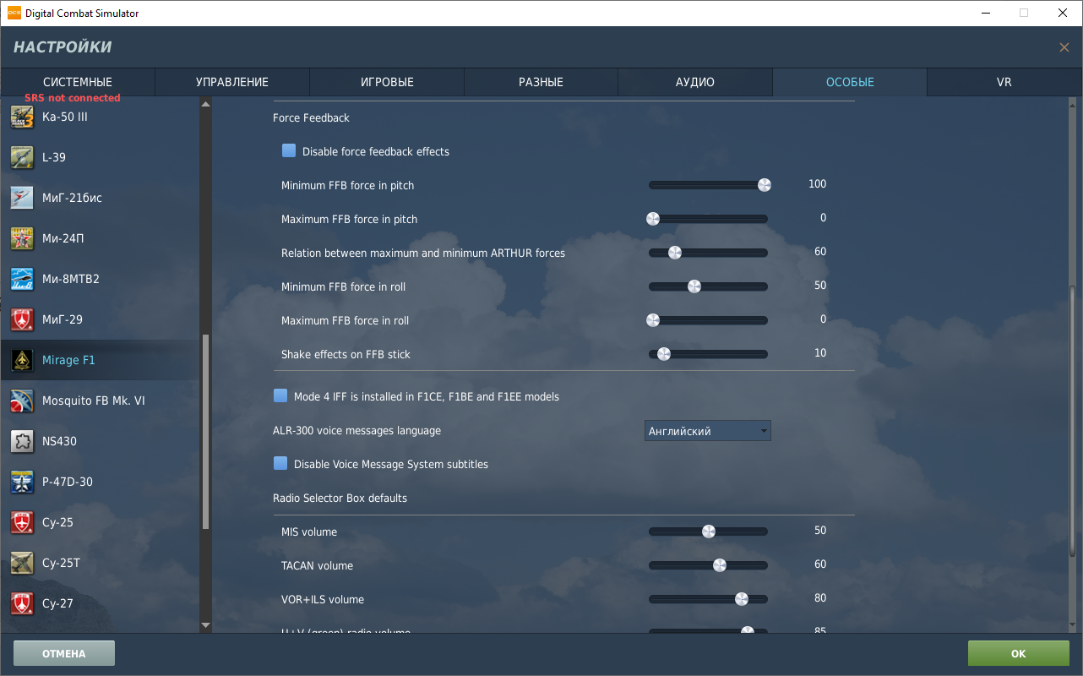Viewport: 1083px width, 676px height.
Task: Select the ОСОБЫЕ tab
Action: coord(850,82)
